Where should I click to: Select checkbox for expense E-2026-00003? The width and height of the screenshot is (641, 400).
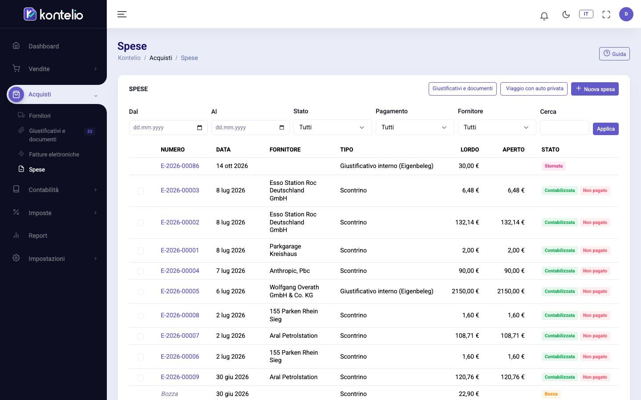[141, 191]
